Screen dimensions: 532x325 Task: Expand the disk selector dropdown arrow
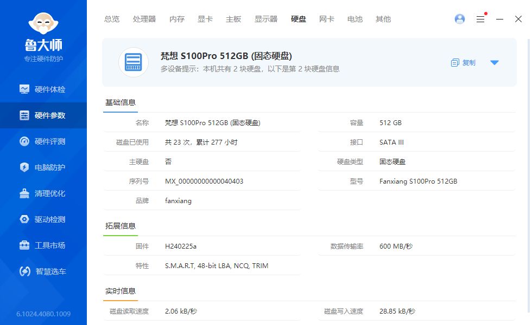(495, 63)
